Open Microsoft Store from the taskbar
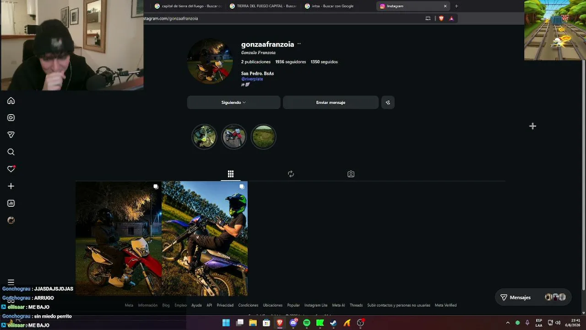Viewport: 586px width, 330px height. 266,323
